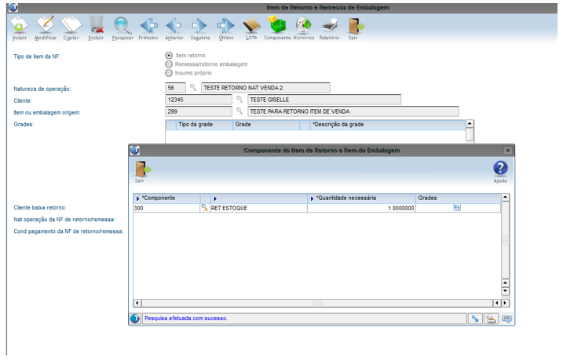Click round logo icon in dialog status bar

click(x=135, y=318)
